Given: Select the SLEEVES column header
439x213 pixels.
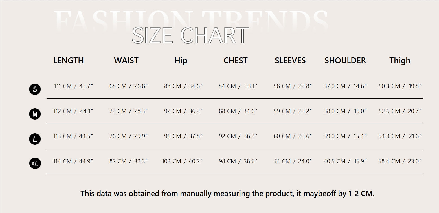Looking at the screenshot, I should click(290, 60).
